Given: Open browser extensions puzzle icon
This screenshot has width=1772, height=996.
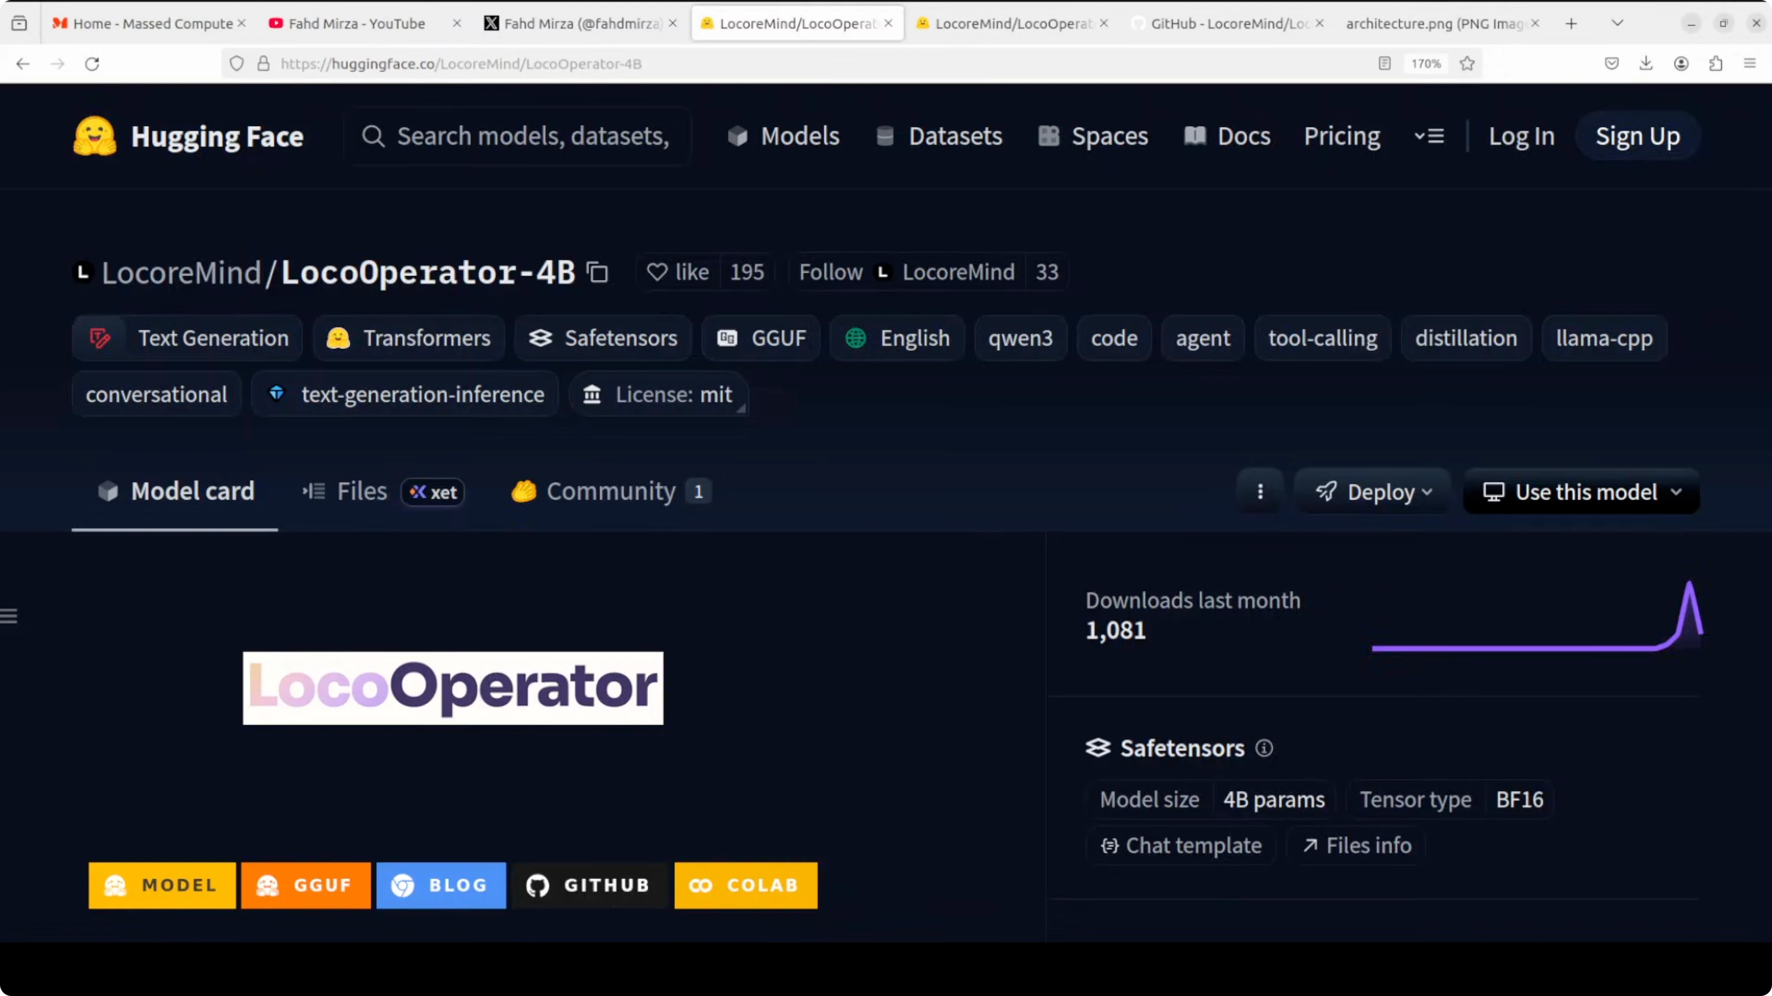Looking at the screenshot, I should coord(1716,64).
